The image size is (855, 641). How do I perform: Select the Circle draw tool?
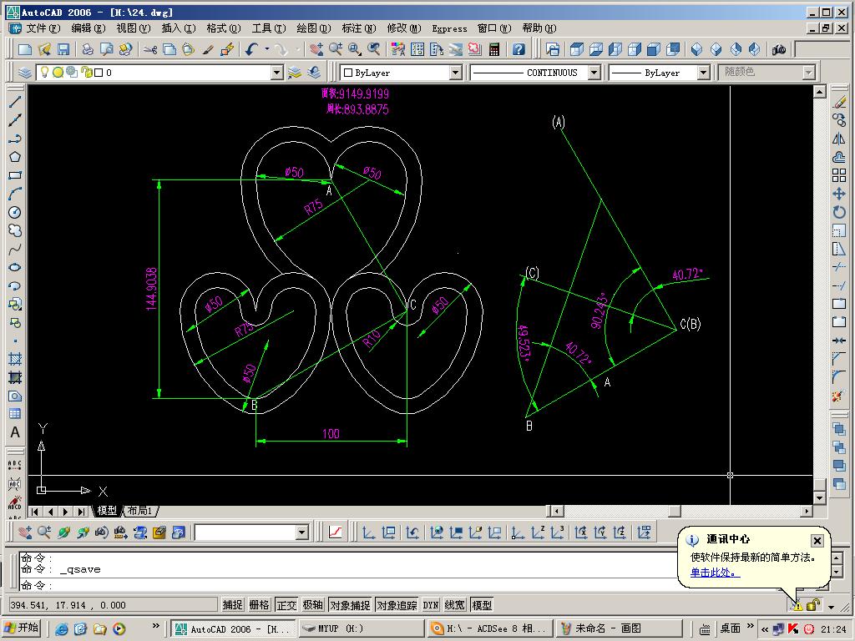[15, 213]
